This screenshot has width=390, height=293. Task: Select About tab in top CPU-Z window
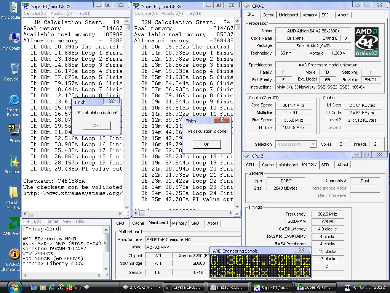(x=343, y=15)
